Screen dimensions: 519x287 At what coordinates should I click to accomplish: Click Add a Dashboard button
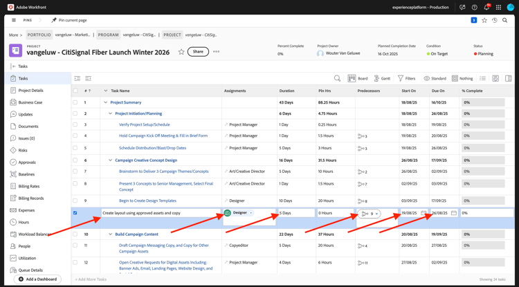point(38,279)
